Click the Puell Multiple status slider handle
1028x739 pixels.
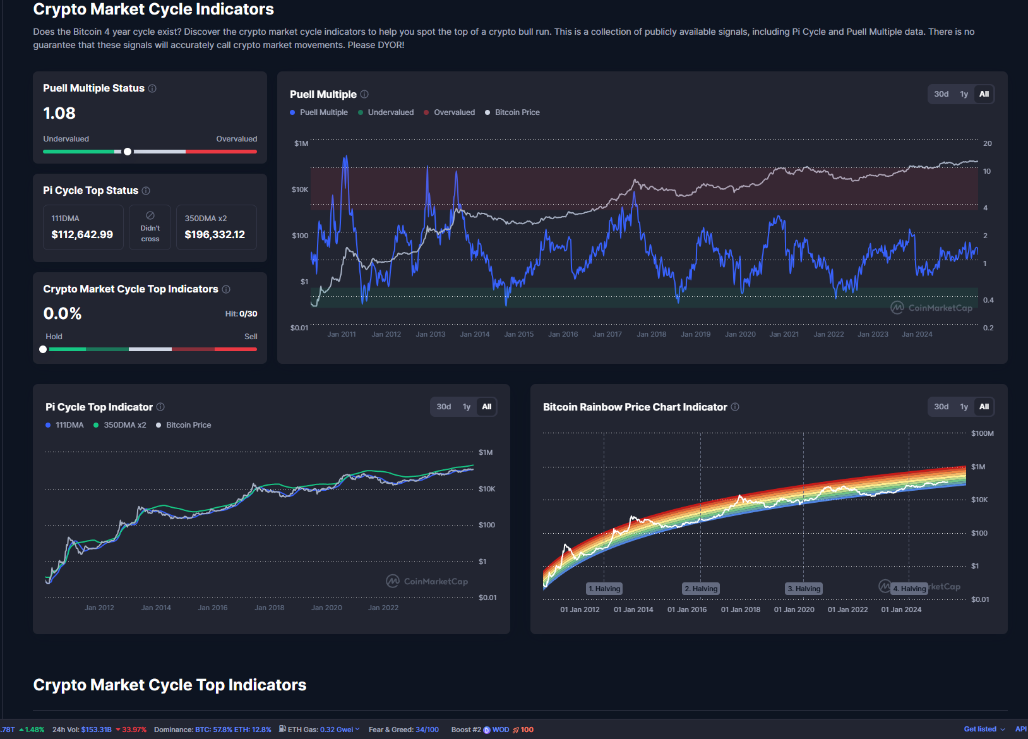128,152
